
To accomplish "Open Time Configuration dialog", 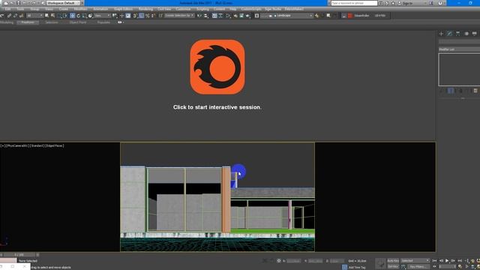I will click(x=460, y=266).
